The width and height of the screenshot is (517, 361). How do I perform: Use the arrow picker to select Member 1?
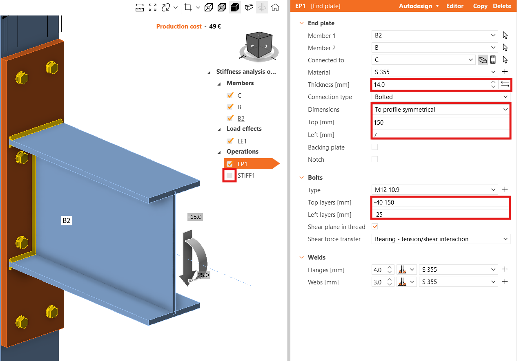pos(505,35)
